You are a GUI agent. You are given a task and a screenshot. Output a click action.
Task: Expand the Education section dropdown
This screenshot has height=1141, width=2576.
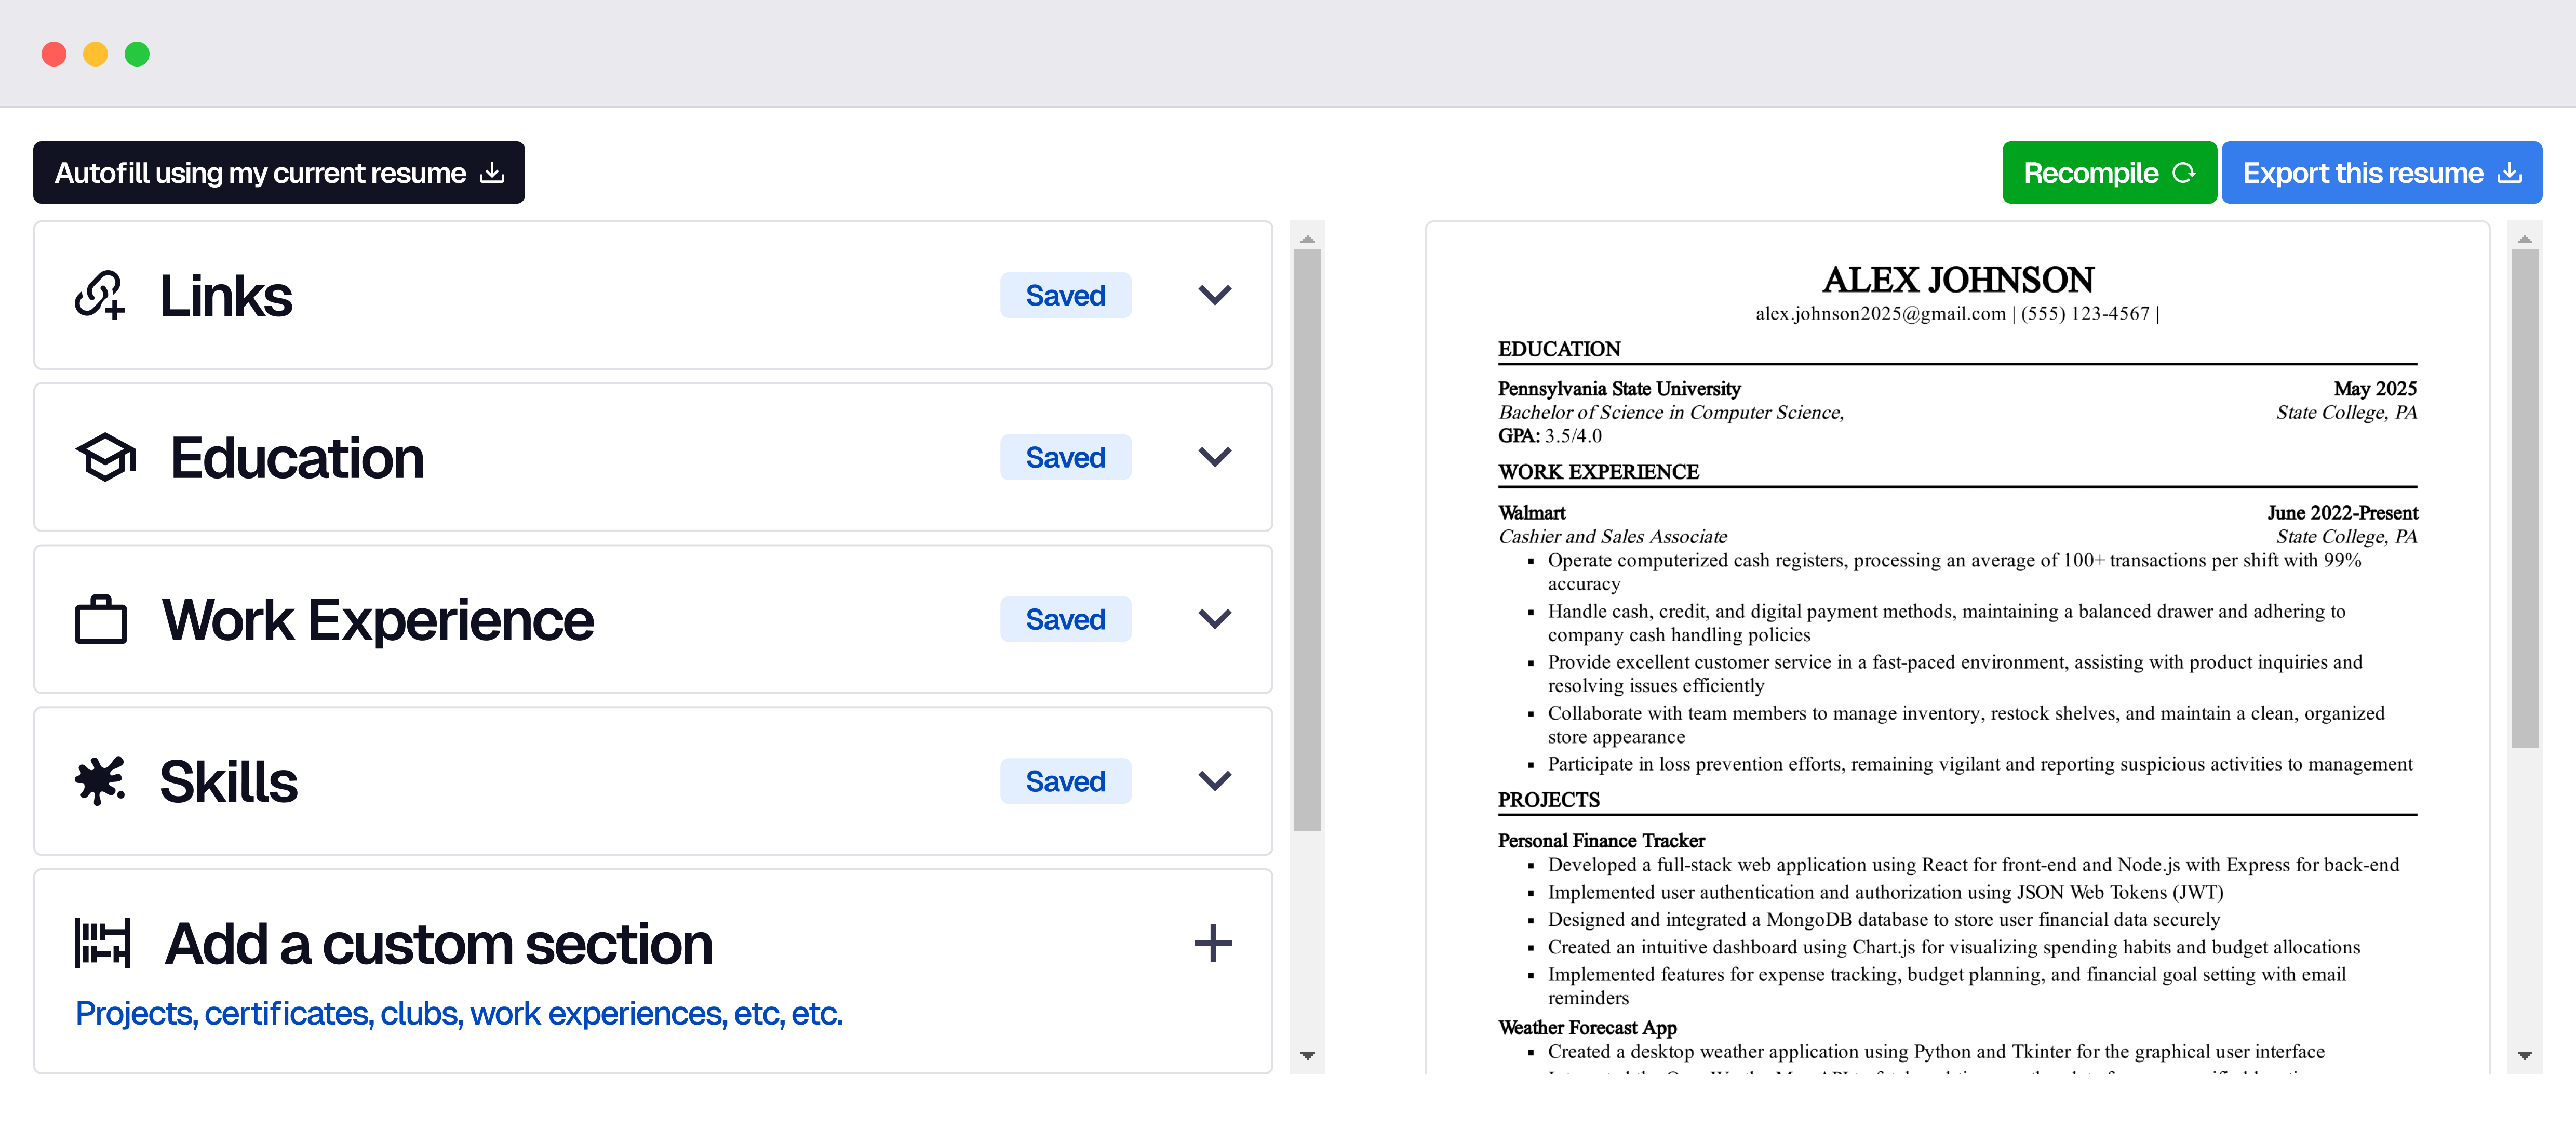pos(1216,457)
